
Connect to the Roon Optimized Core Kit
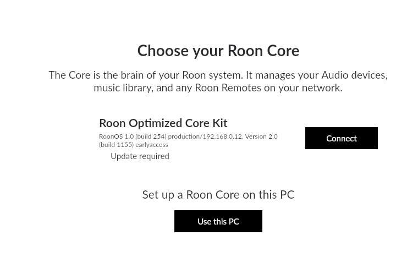point(341,138)
